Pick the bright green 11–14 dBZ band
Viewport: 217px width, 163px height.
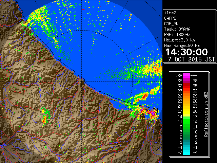(186, 122)
